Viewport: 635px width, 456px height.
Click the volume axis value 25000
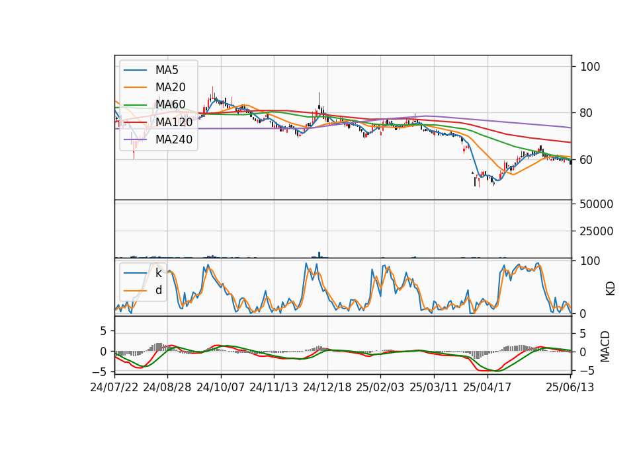(x=597, y=231)
